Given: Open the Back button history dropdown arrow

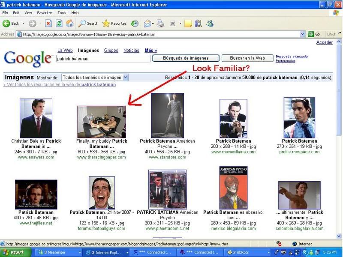Looking at the screenshot, I should click(23, 24).
